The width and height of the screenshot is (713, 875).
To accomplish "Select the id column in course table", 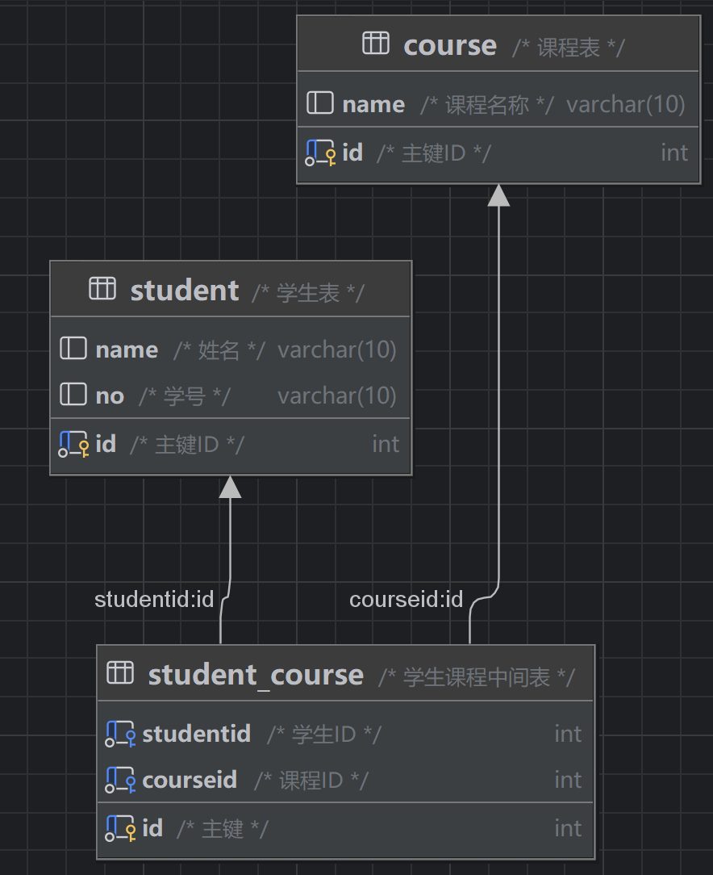I will [498, 153].
